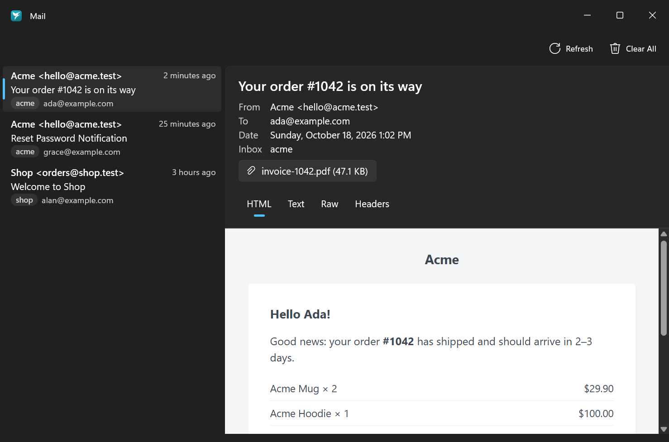Click the acme tag next to grace@example.com
Viewport: 669px width, 442px height.
coord(25,152)
